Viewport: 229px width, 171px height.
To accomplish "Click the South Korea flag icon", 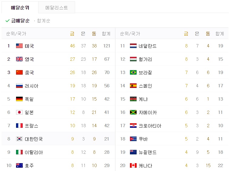I will [x=19, y=139].
